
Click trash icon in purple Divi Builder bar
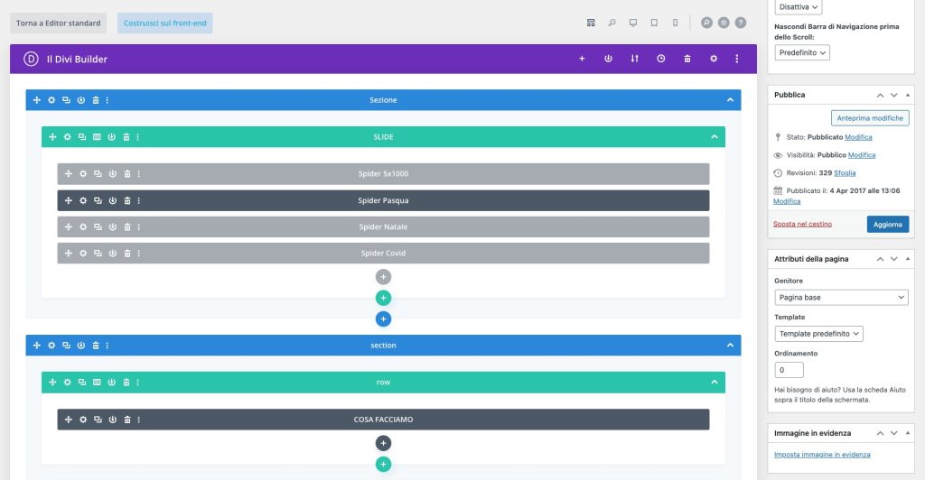point(687,59)
